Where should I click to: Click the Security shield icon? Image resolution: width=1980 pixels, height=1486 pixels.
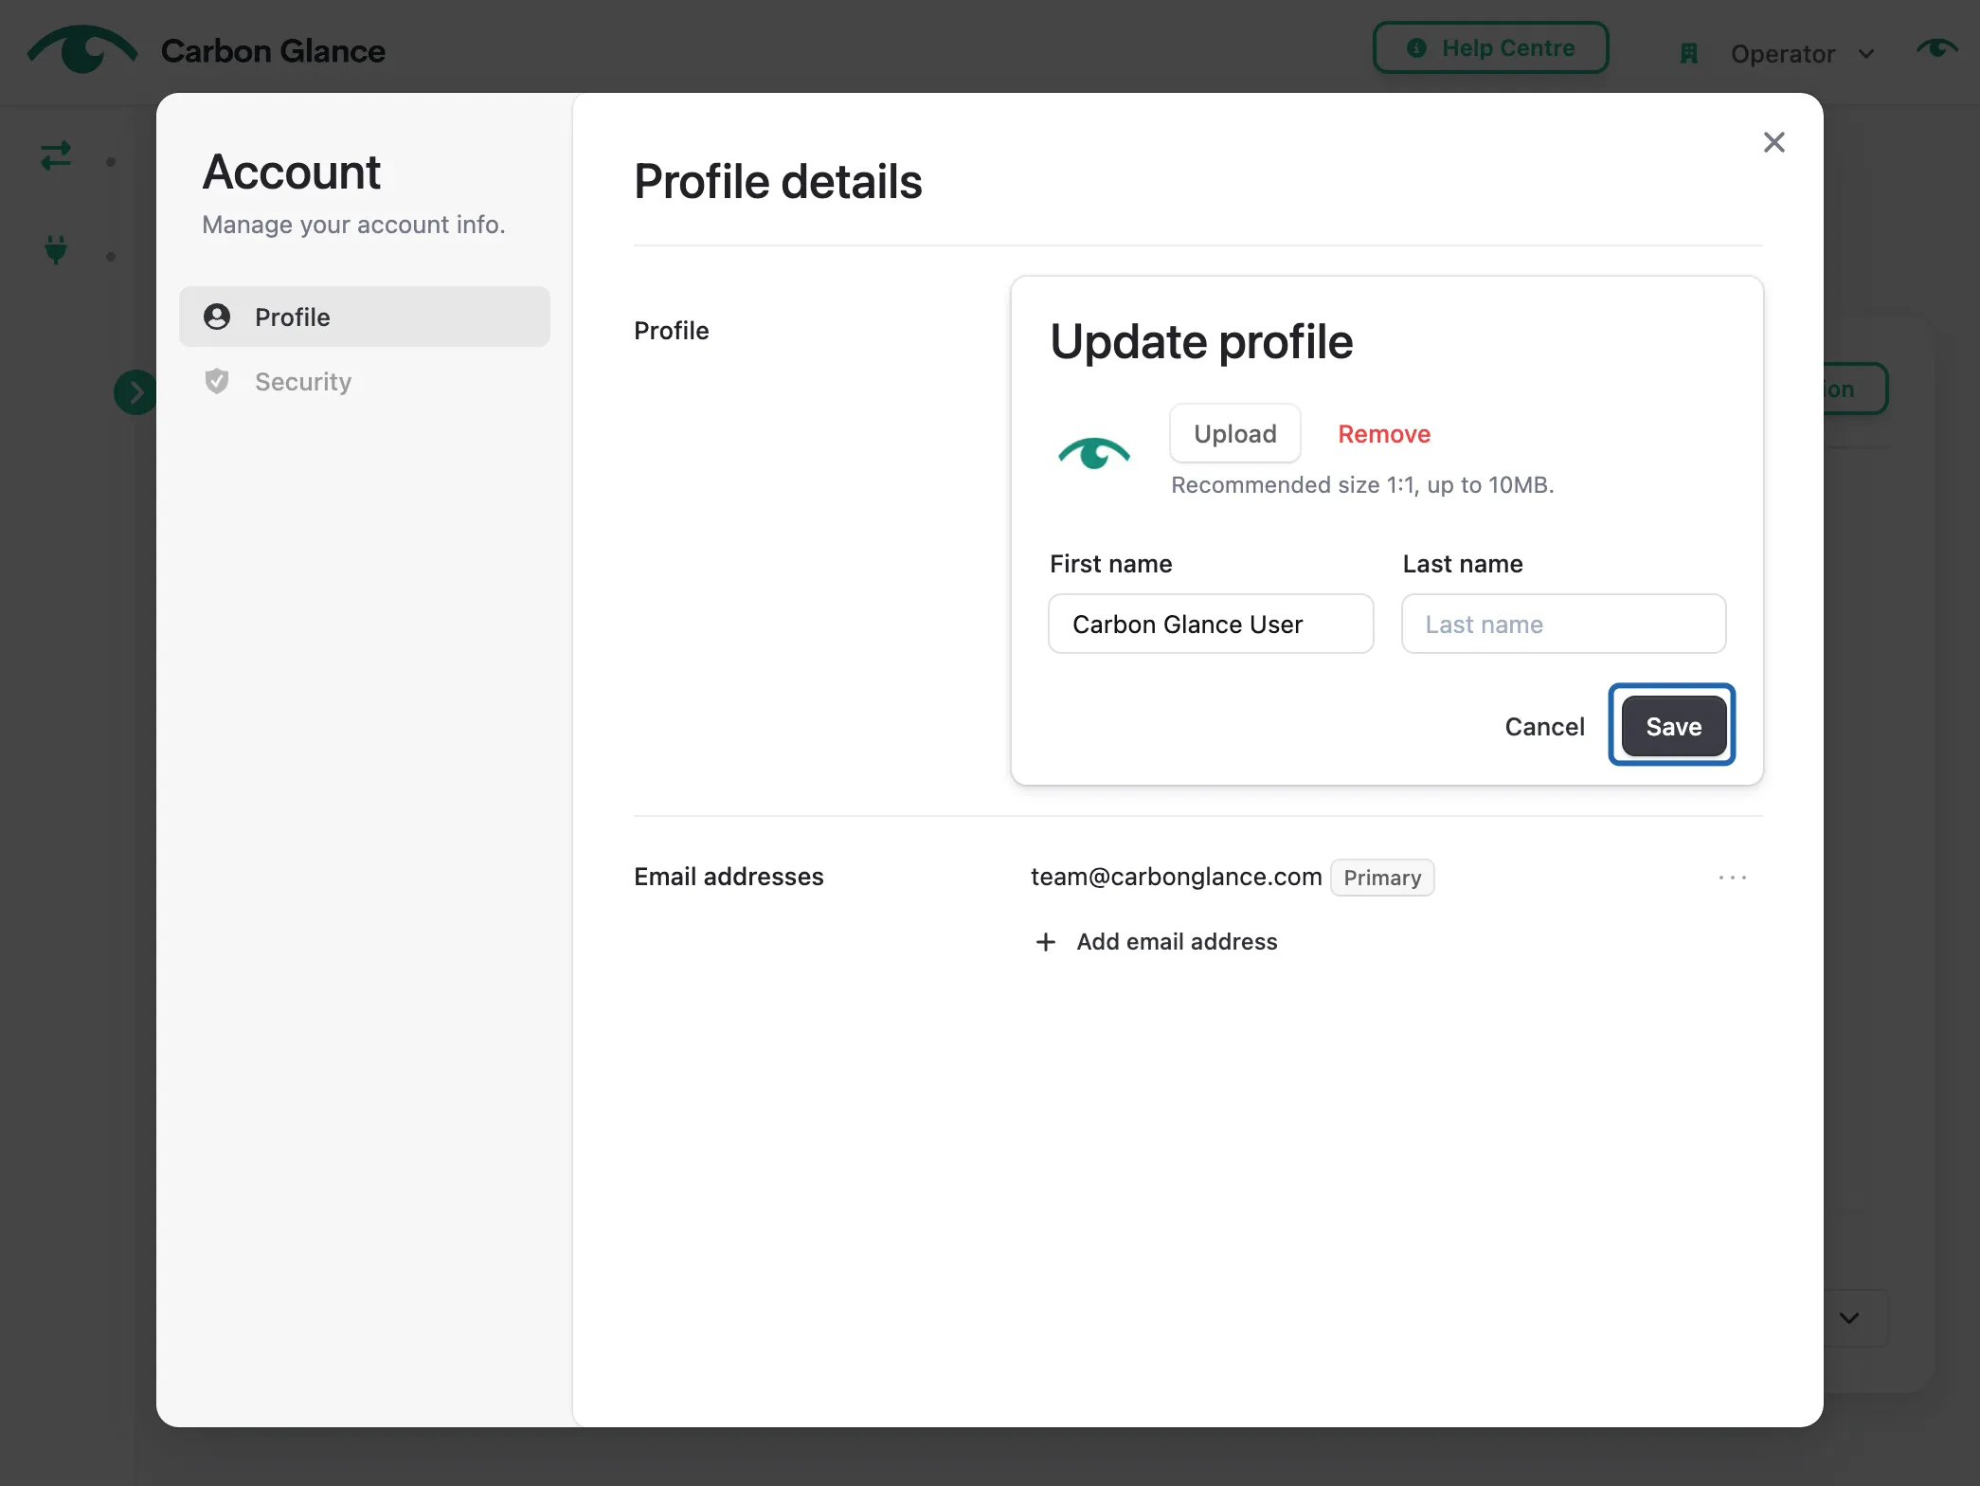point(217,381)
